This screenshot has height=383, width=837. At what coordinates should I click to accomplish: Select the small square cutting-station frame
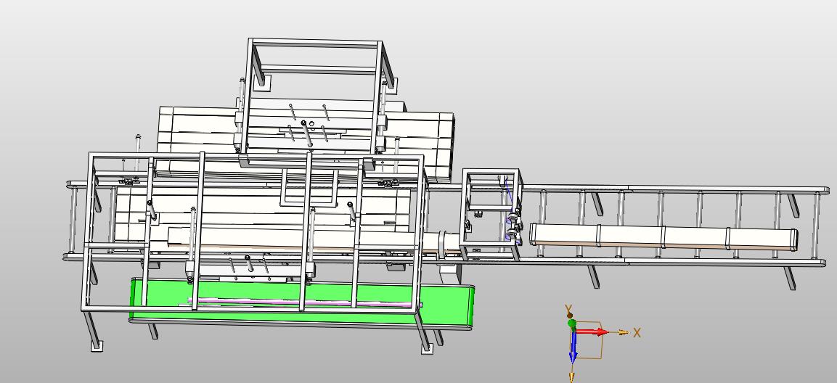click(x=491, y=213)
